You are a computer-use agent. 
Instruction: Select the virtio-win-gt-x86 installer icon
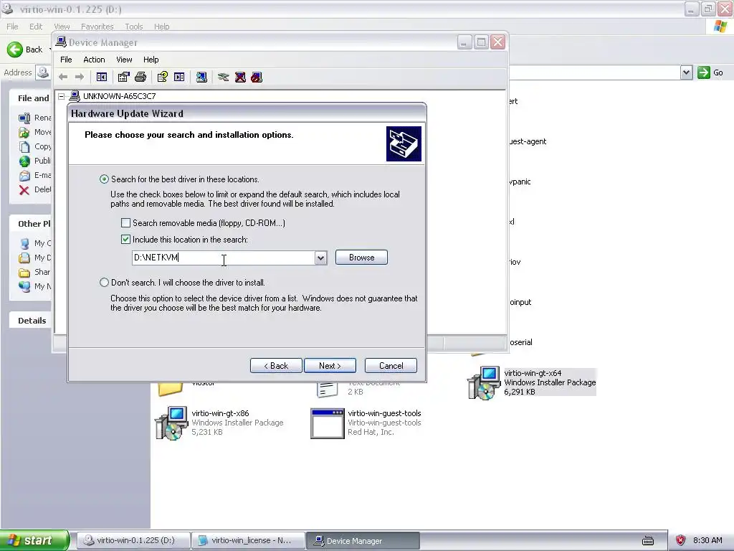click(x=171, y=423)
